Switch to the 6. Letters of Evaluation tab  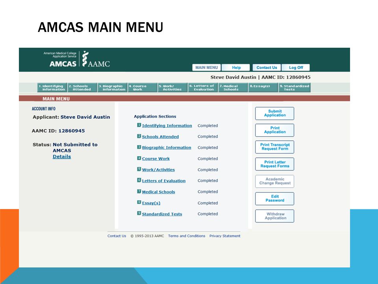[x=203, y=88]
